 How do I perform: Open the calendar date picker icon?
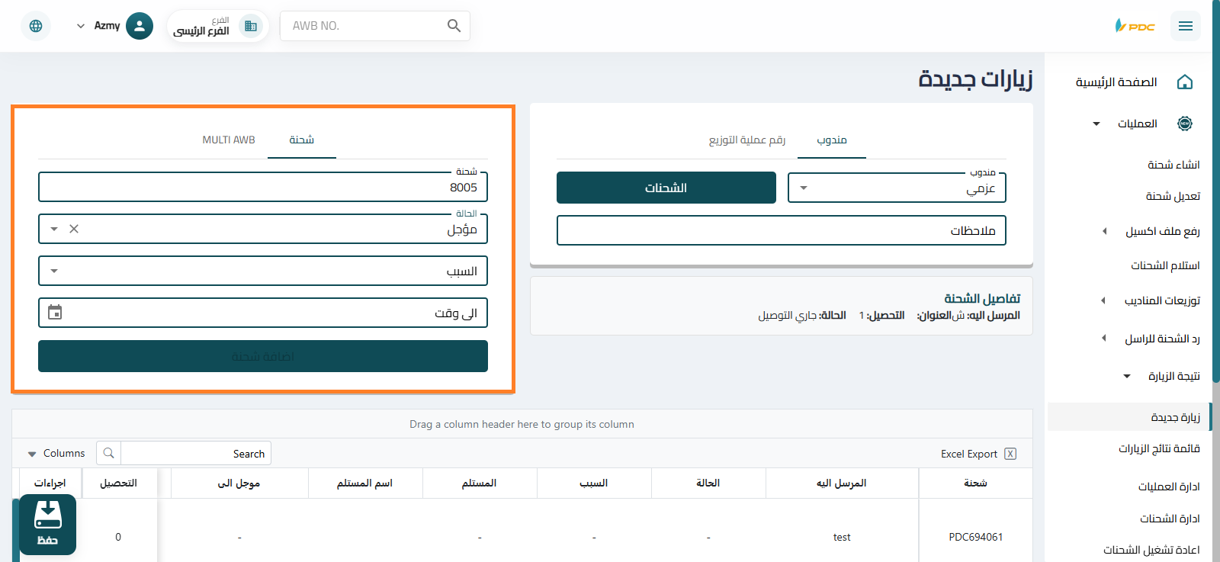coord(55,313)
